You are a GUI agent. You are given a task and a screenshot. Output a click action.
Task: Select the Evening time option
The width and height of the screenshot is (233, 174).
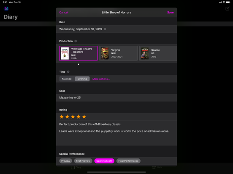[82, 79]
